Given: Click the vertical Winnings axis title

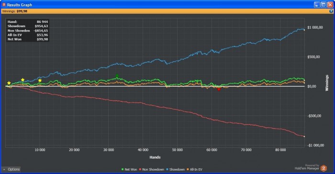Looking at the screenshot, I should 327,83.
